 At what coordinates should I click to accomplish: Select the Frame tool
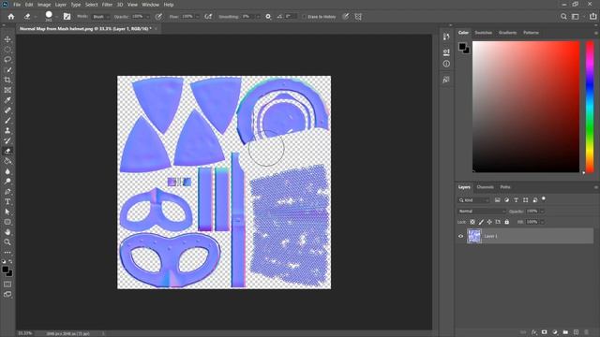[7, 90]
